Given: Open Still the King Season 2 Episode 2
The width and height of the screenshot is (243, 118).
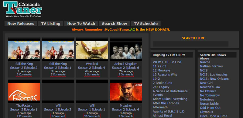Looking at the screenshot, I should pyautogui.click(x=24, y=66).
